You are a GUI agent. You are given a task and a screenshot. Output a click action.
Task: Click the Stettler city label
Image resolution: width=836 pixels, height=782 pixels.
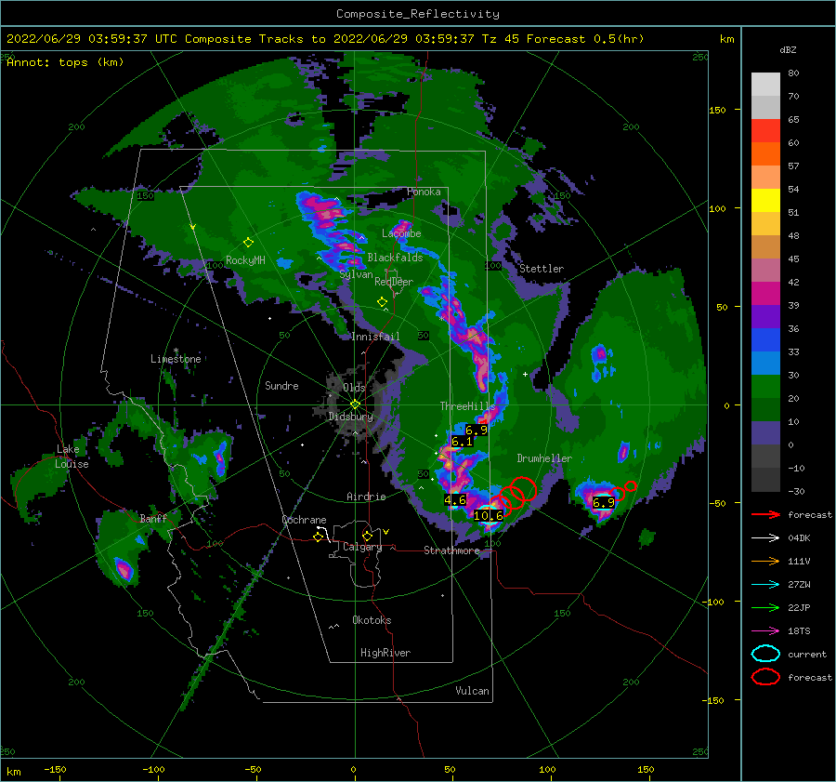tap(542, 269)
